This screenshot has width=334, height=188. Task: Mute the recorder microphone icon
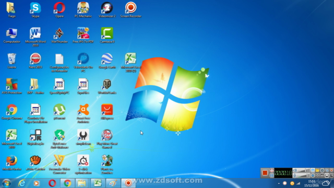tap(294, 175)
